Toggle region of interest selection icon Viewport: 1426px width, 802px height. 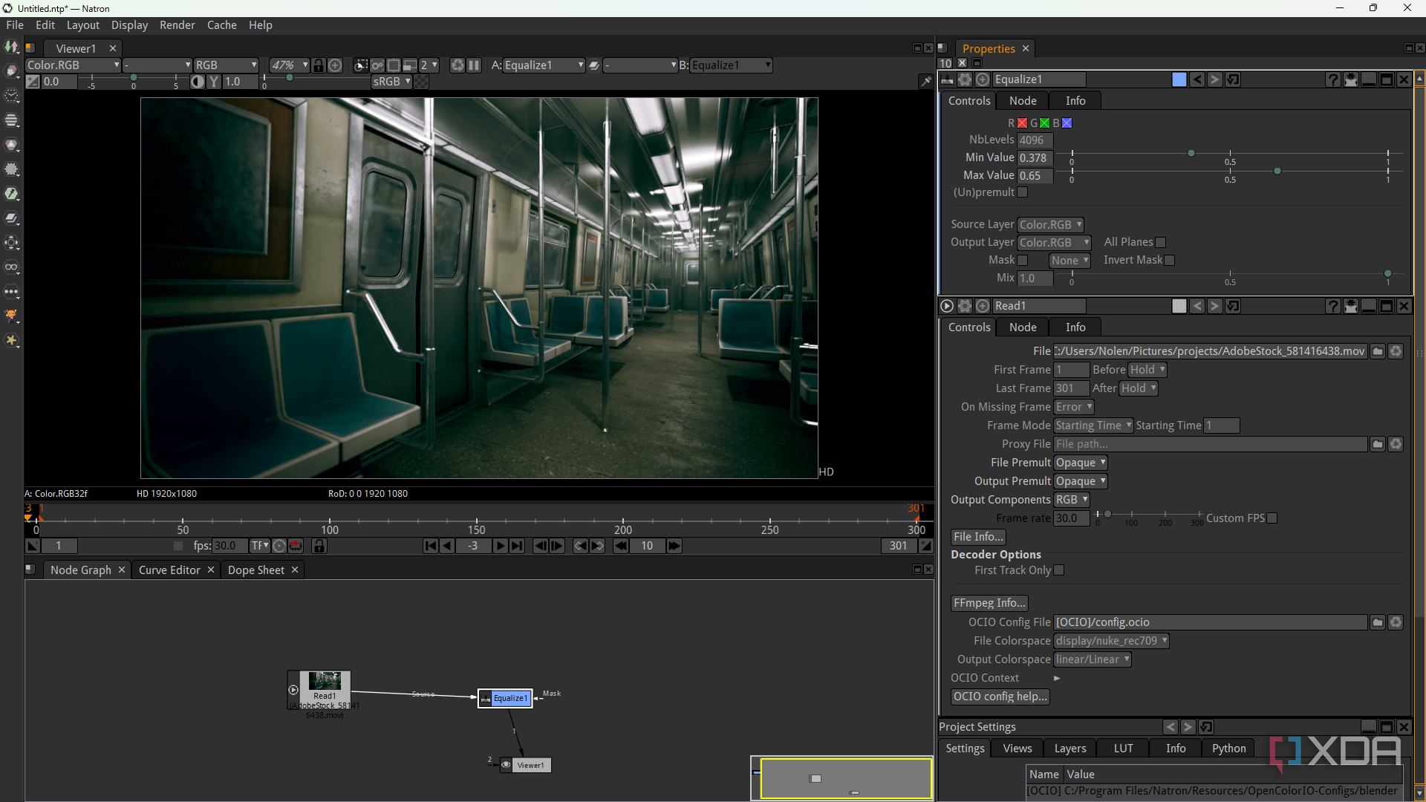pyautogui.click(x=360, y=65)
